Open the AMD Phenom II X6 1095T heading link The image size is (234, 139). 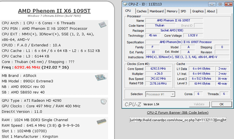pos(54,11)
